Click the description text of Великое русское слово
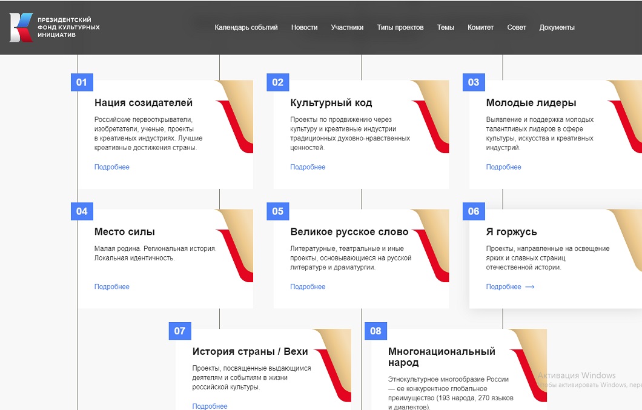Image resolution: width=642 pixels, height=410 pixels. click(x=351, y=258)
